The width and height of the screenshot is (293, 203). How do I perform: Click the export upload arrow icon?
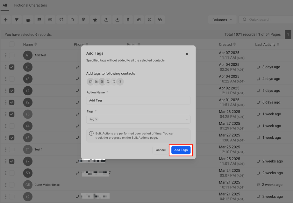pos(106,20)
